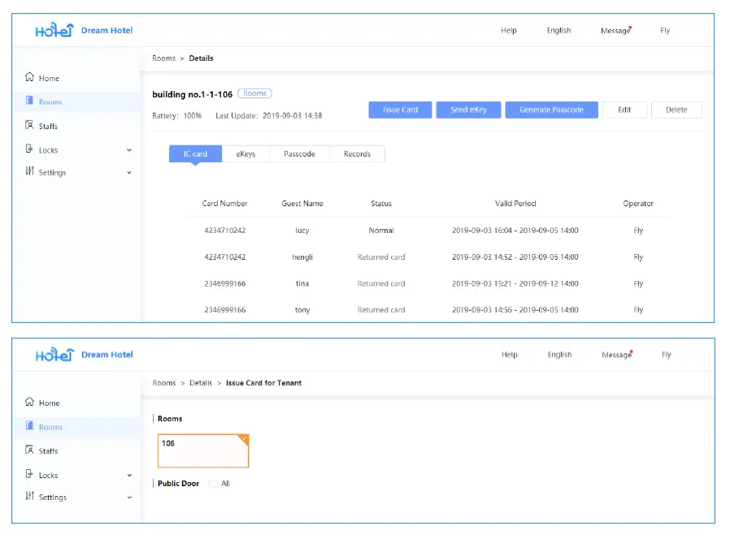Click the Home icon in the Details page sidebar
Image resolution: width=730 pixels, height=539 pixels.
tap(29, 78)
